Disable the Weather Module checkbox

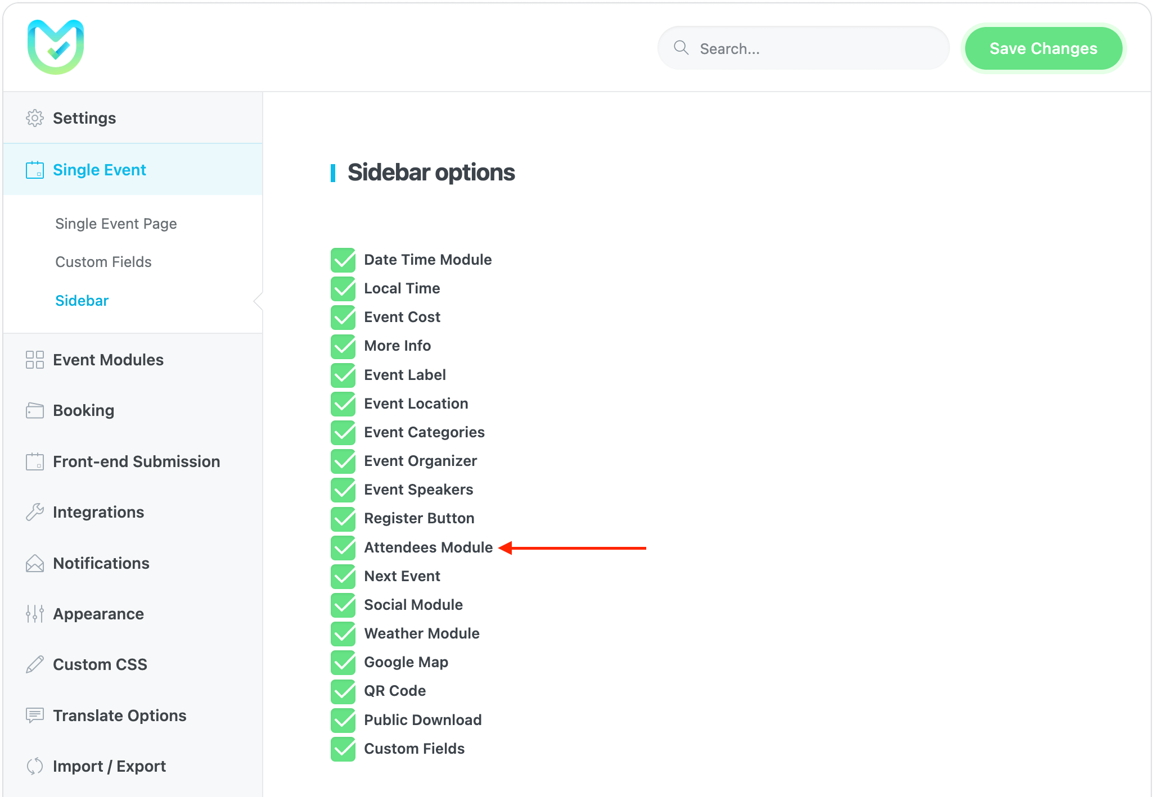click(343, 633)
